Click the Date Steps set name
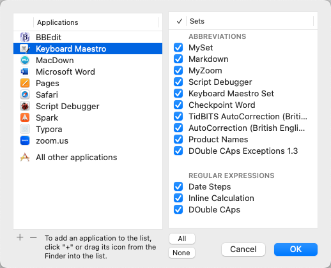Viewport: 331px width, 268px height. point(210,187)
